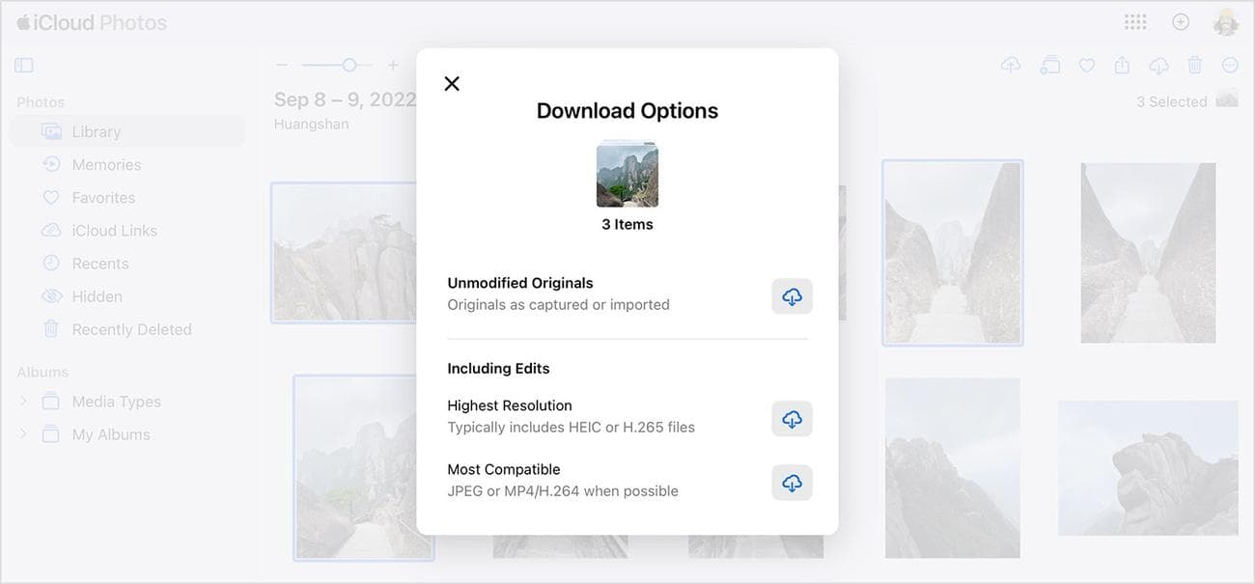Favorite selected photos with the heart icon
Screen dimensions: 1255x584
(x=1086, y=66)
